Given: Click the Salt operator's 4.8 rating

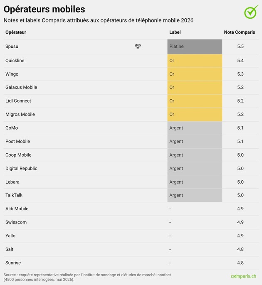Looking at the screenshot, I should [240, 249].
